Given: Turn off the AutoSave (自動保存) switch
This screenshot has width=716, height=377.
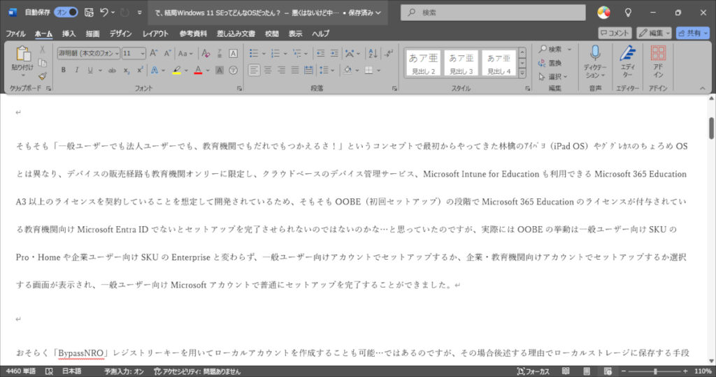Looking at the screenshot, I should click(x=66, y=13).
